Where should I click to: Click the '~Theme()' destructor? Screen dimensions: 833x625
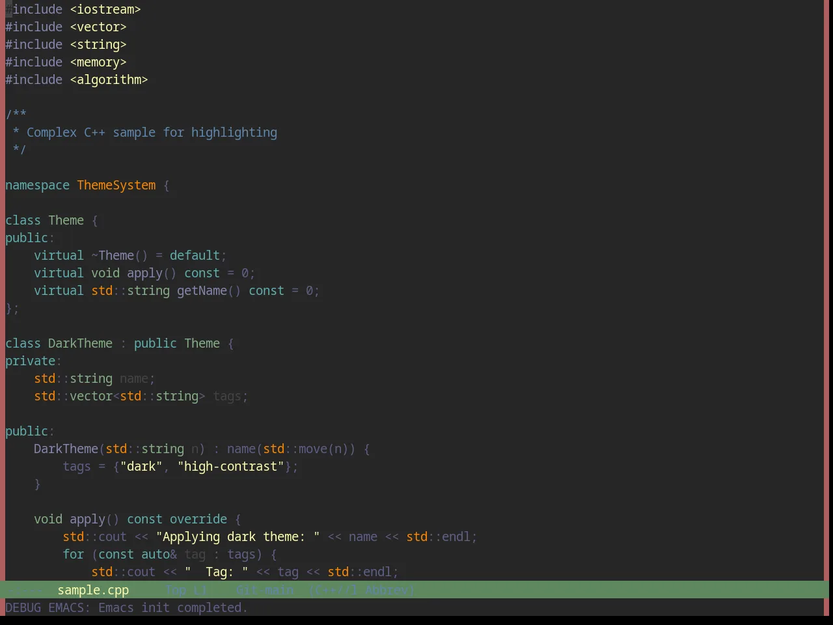[120, 255]
